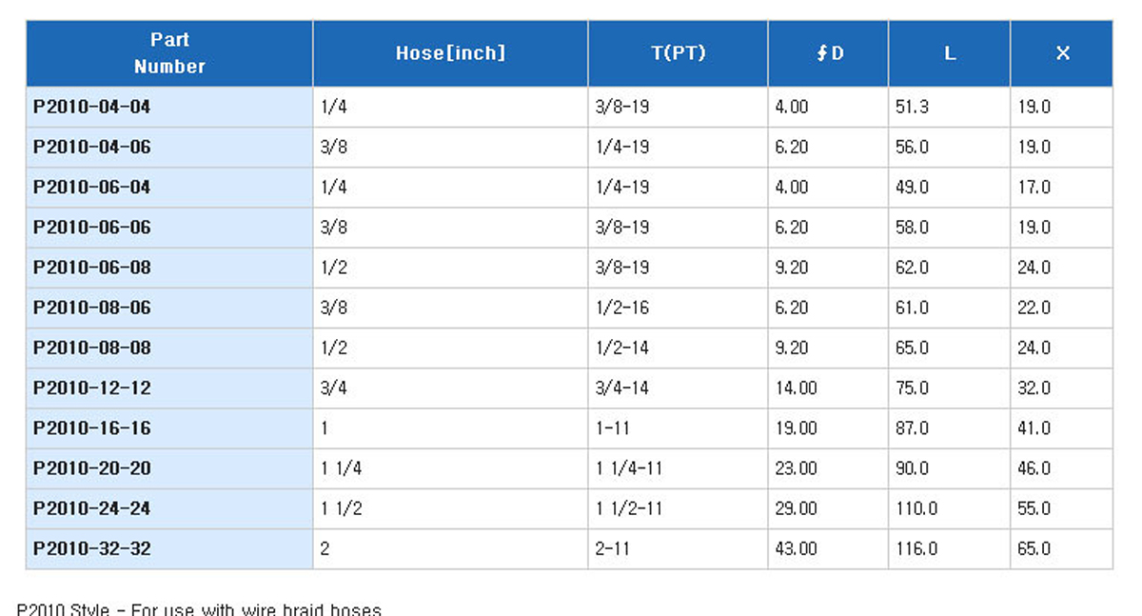Click the Part Number column header

[x=169, y=53]
